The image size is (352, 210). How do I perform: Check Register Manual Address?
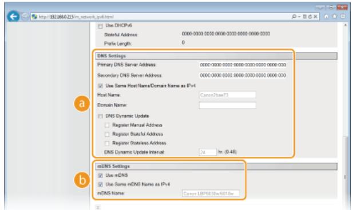tap(107, 125)
